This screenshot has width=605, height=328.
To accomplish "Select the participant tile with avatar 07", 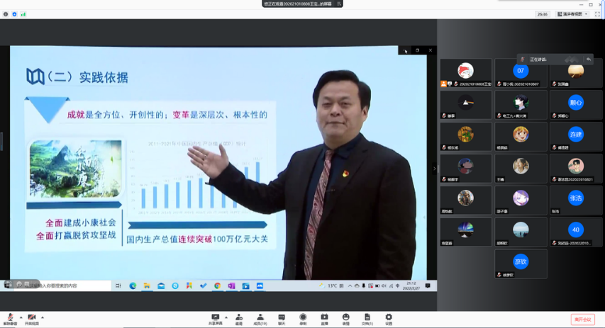I will point(521,73).
